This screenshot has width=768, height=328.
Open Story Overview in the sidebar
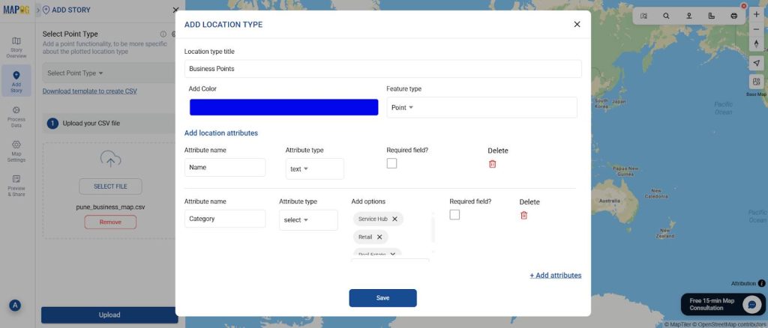click(16, 47)
